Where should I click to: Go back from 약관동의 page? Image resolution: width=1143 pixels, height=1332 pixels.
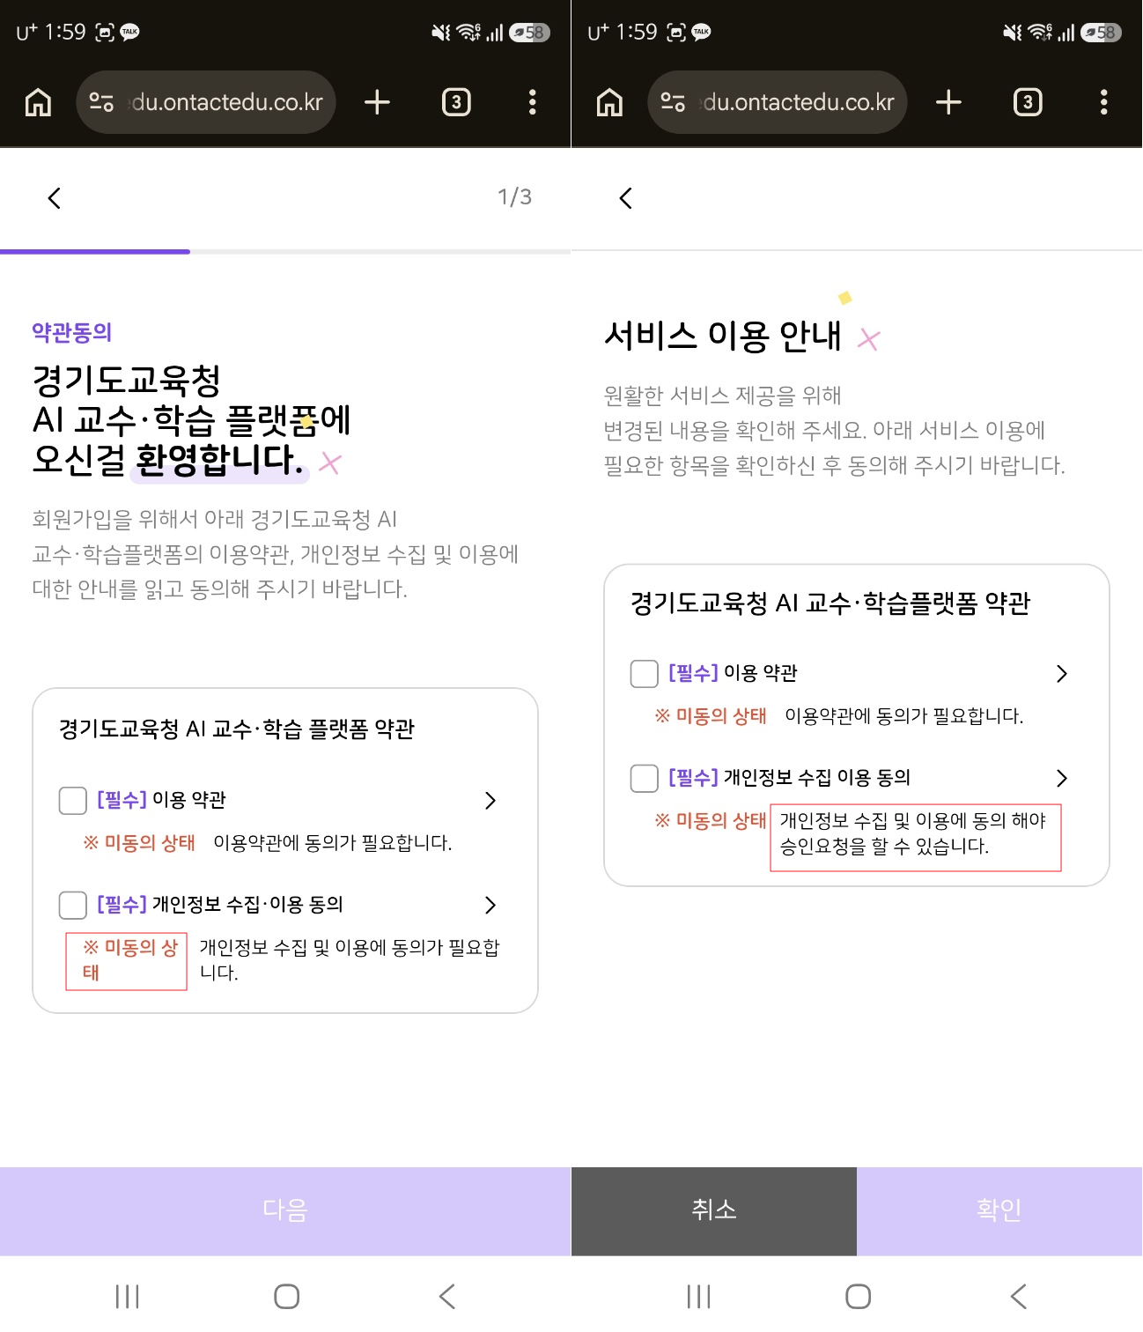tap(55, 198)
